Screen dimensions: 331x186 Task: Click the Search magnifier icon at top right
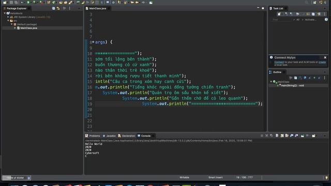coord(307,2)
